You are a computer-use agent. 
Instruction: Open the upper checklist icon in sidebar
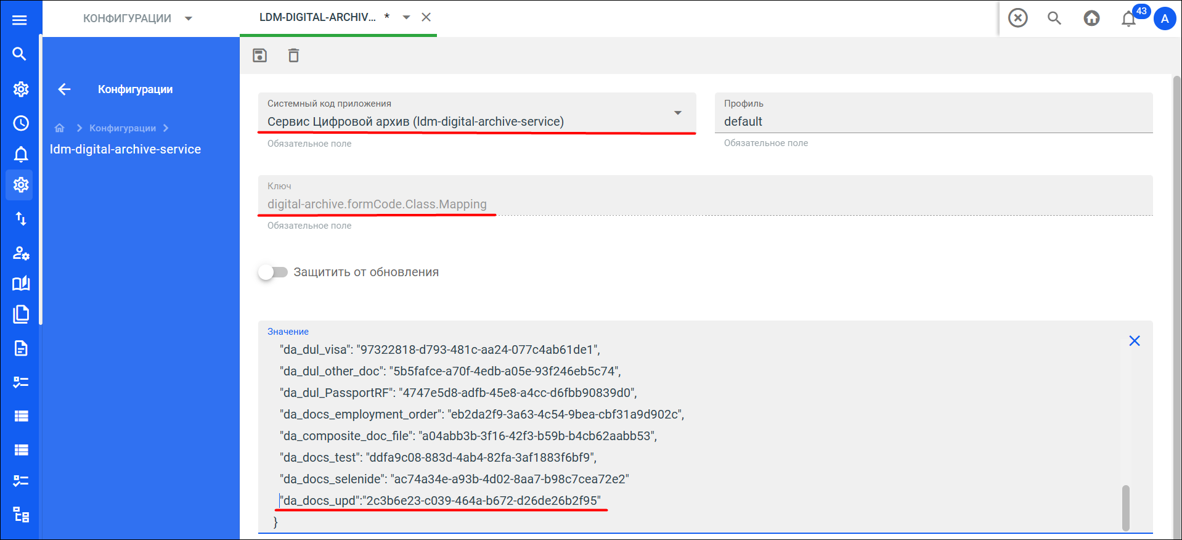[21, 382]
